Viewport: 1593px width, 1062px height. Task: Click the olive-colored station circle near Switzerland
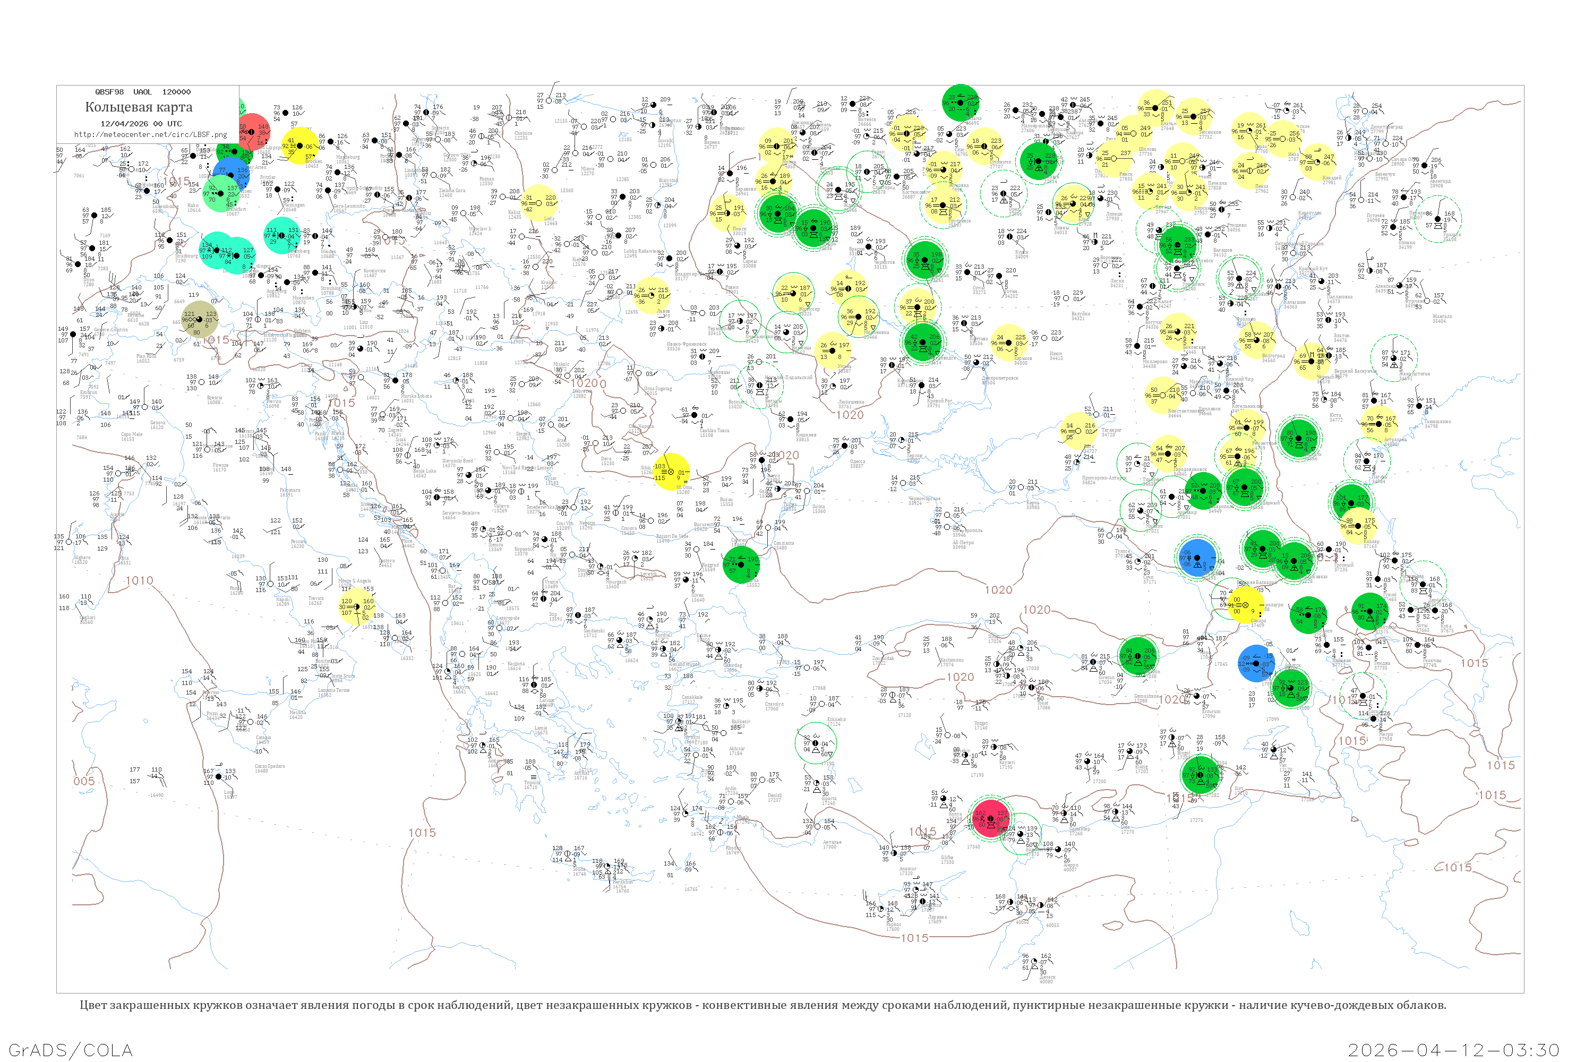coord(201,319)
